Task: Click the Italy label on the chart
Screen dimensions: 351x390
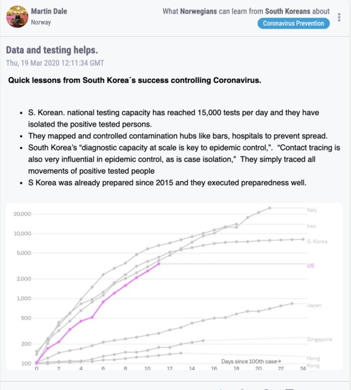Action: point(312,210)
